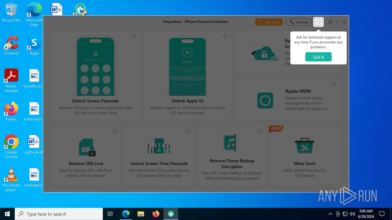Select the bobeveryo image file on desktop

[34, 112]
